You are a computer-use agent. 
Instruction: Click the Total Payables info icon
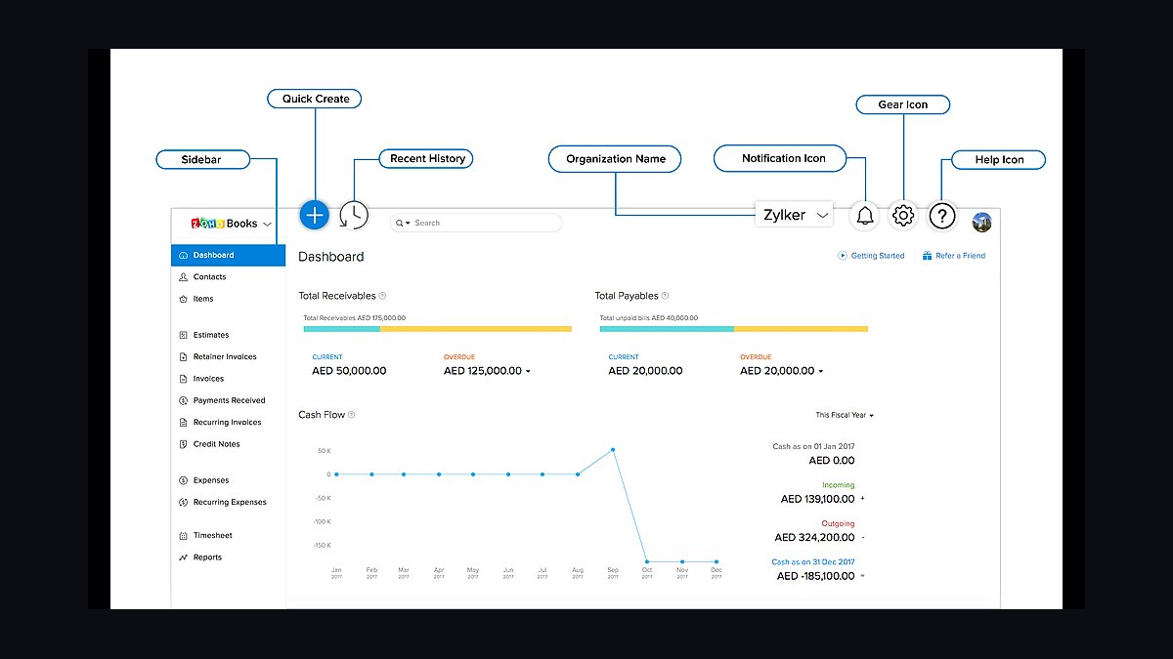click(667, 296)
